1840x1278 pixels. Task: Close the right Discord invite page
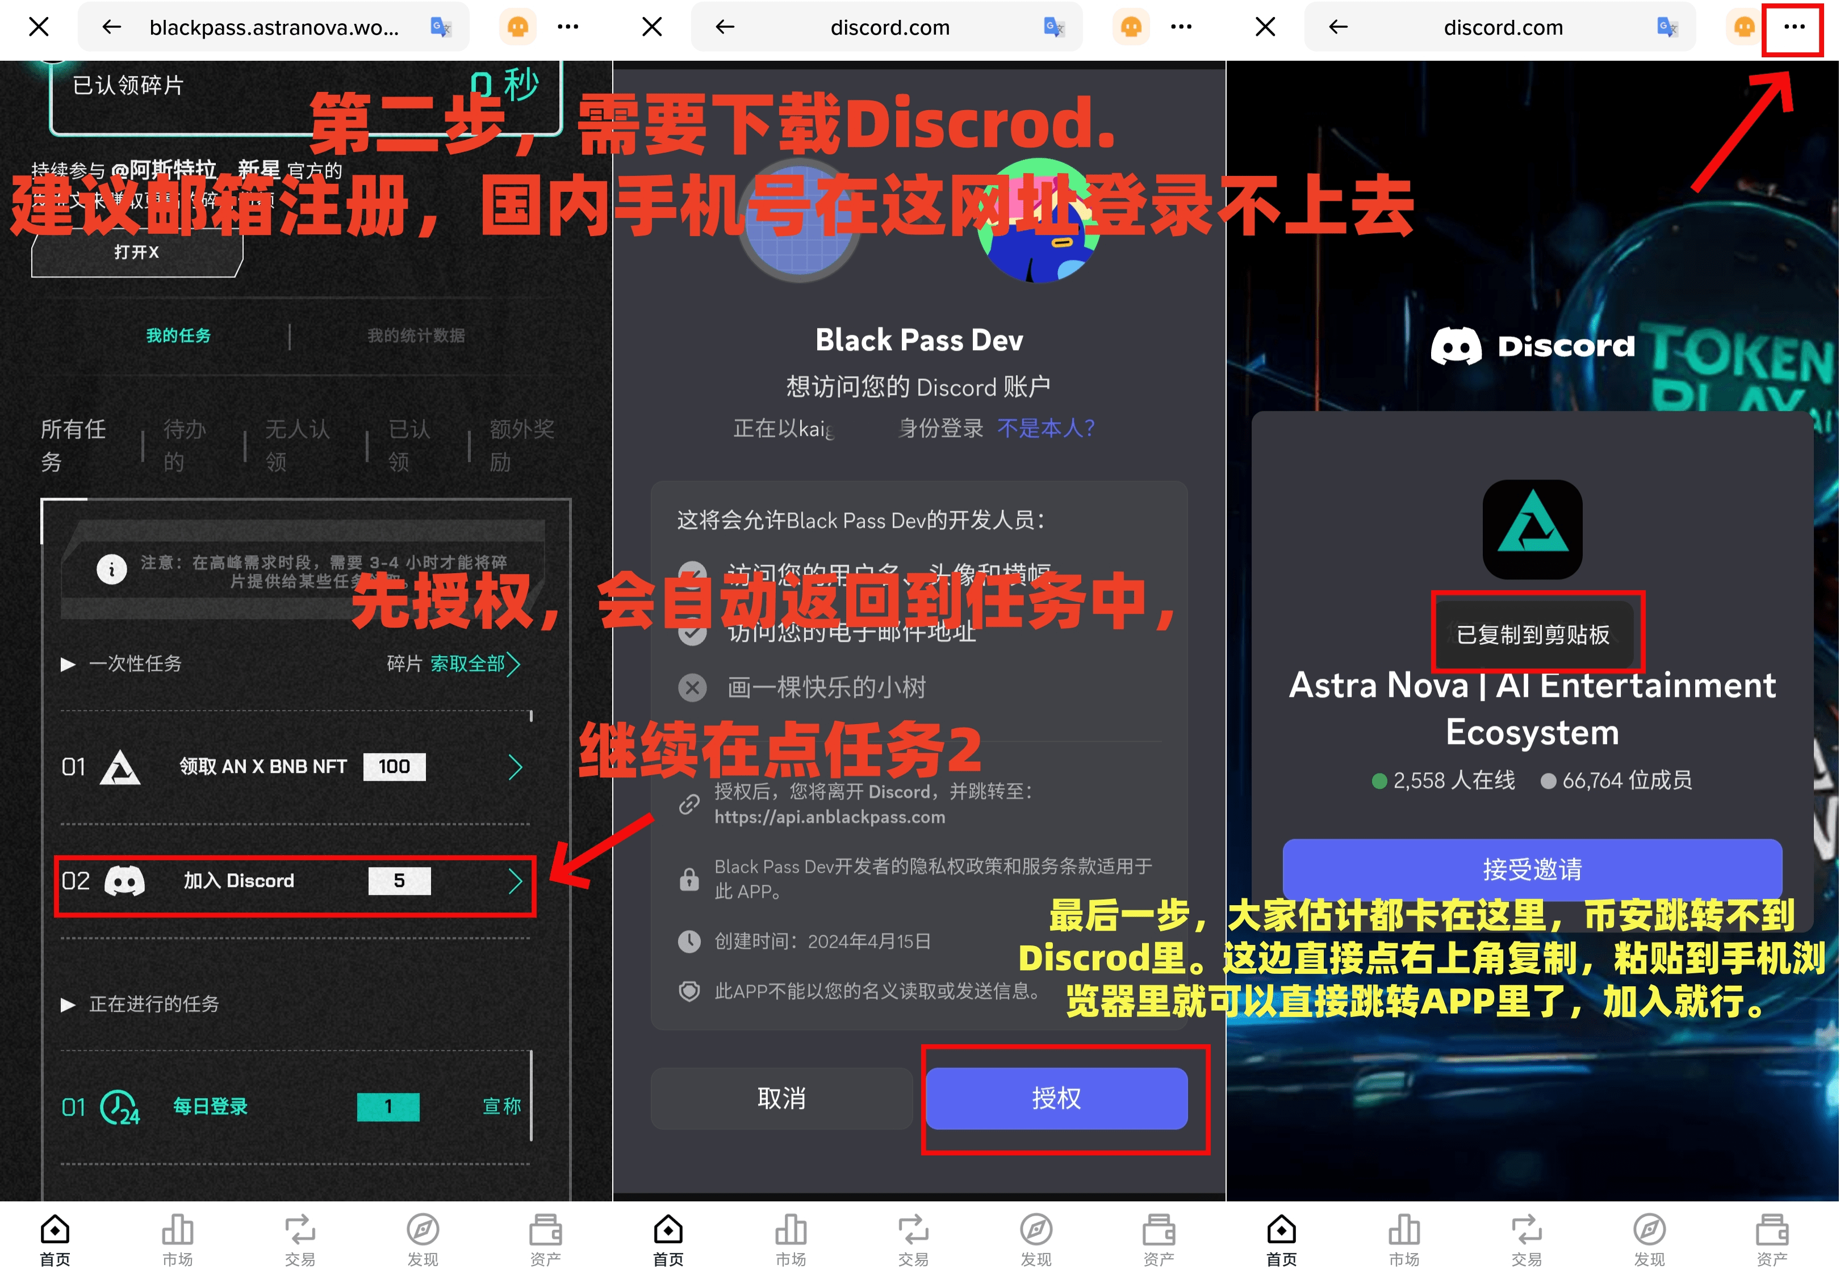[1265, 27]
